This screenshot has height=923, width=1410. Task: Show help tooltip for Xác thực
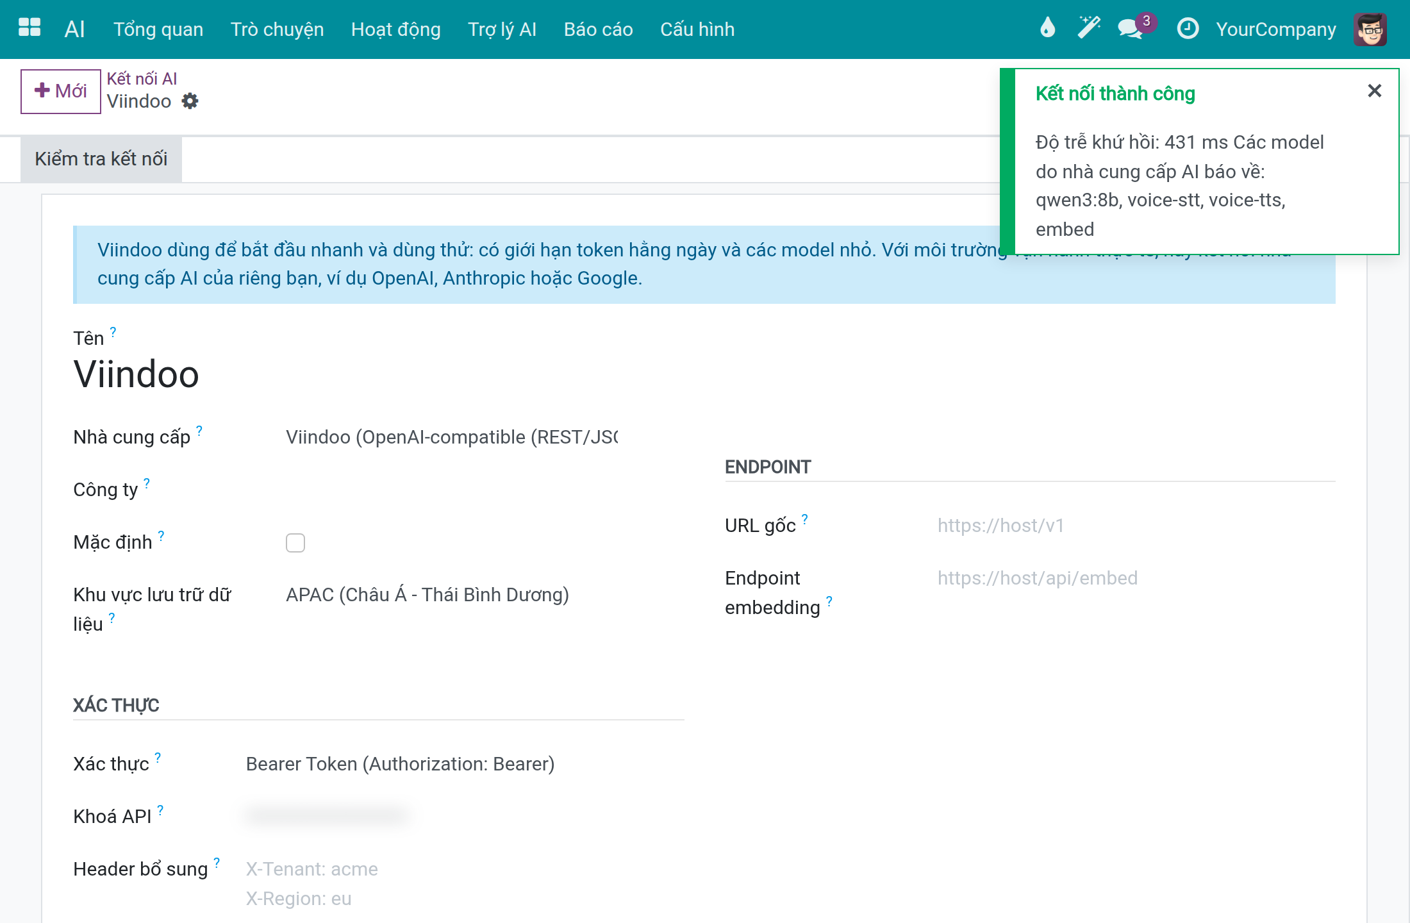(x=158, y=757)
